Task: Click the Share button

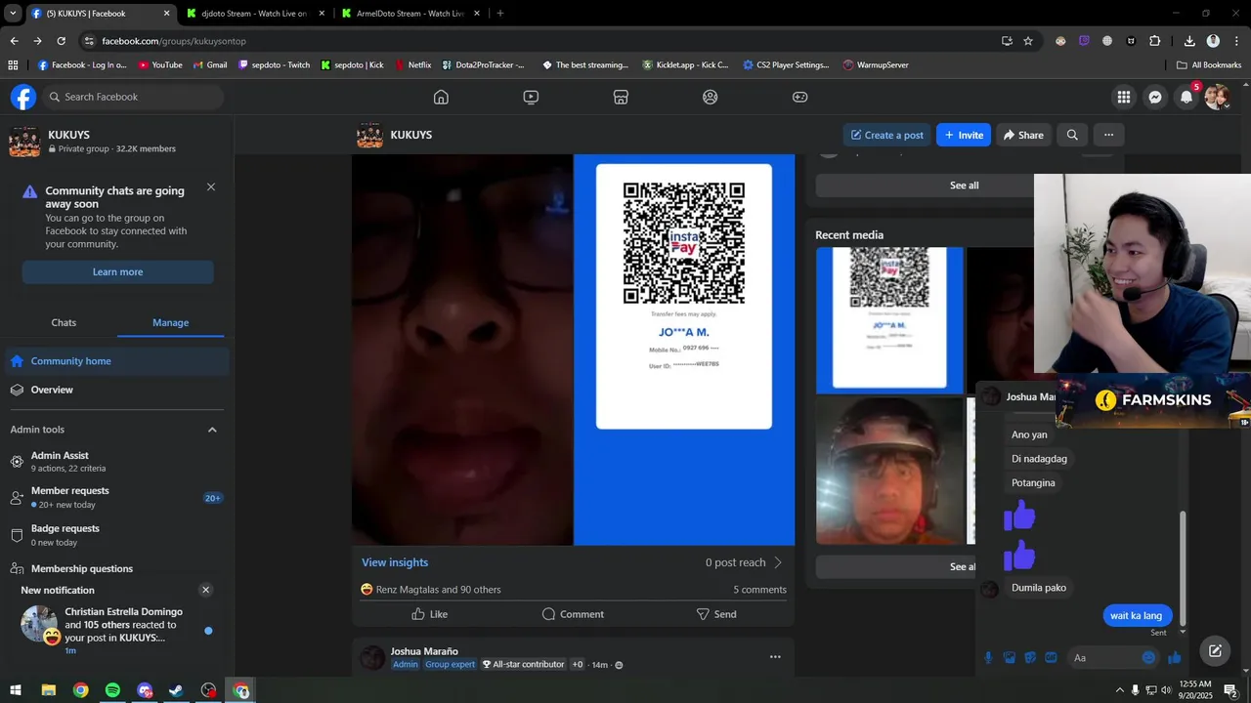Action: click(x=1023, y=135)
